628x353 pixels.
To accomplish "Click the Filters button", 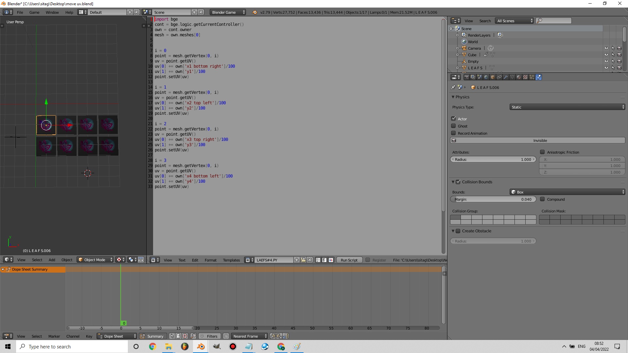I will click(x=209, y=336).
